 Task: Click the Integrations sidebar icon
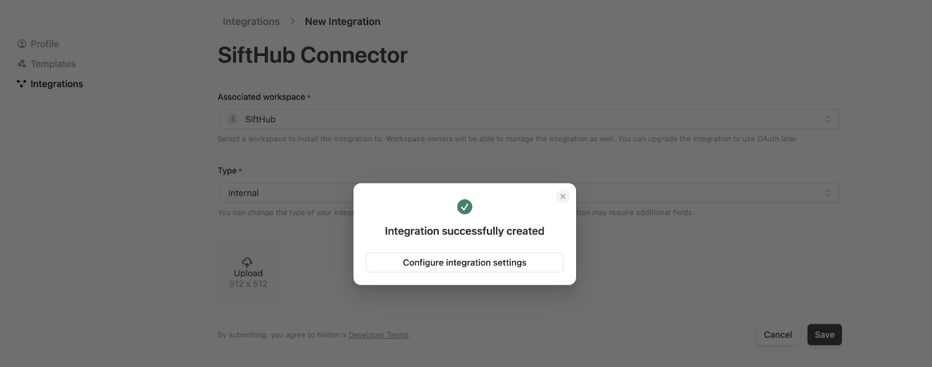tap(22, 84)
